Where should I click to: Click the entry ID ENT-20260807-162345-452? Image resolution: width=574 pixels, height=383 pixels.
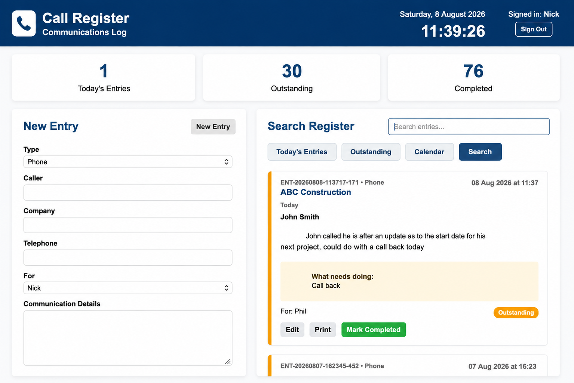coord(319,366)
